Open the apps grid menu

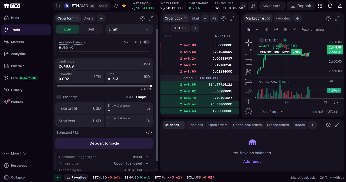pos(320,6)
